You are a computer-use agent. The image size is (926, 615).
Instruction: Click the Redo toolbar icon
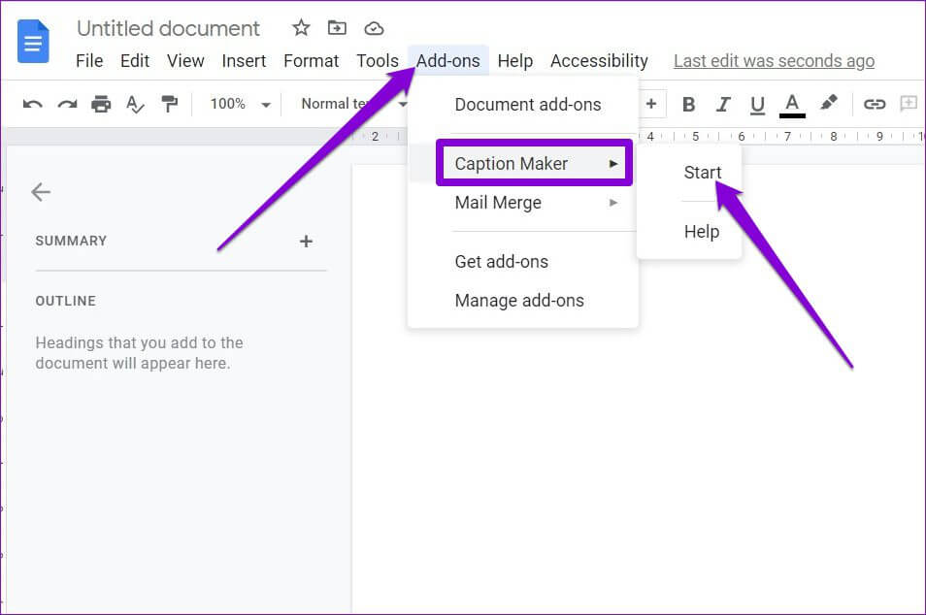tap(67, 105)
